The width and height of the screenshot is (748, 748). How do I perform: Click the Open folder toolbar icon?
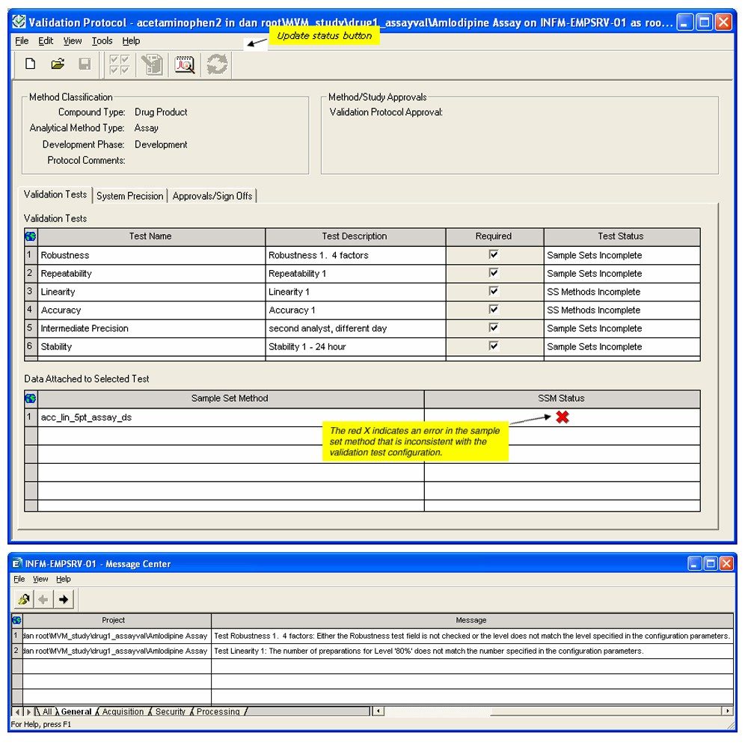pyautogui.click(x=58, y=64)
